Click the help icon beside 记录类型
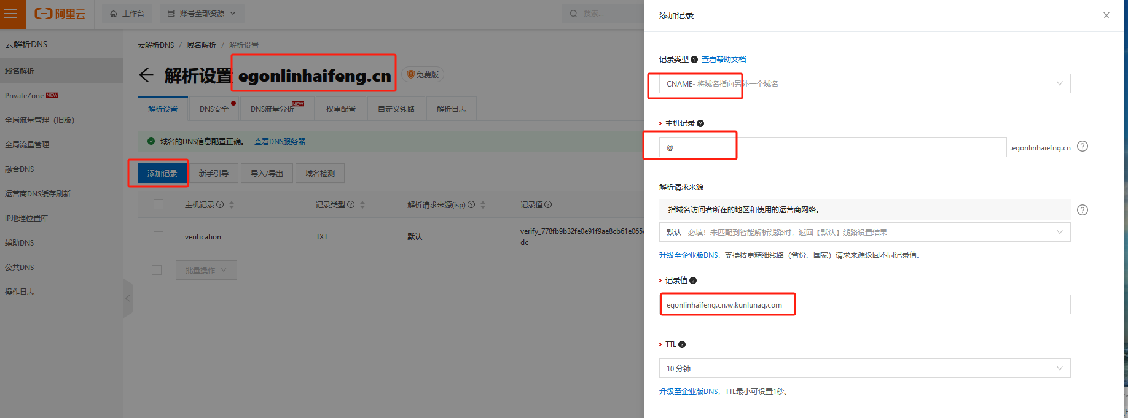This screenshot has height=418, width=1128. tap(694, 60)
